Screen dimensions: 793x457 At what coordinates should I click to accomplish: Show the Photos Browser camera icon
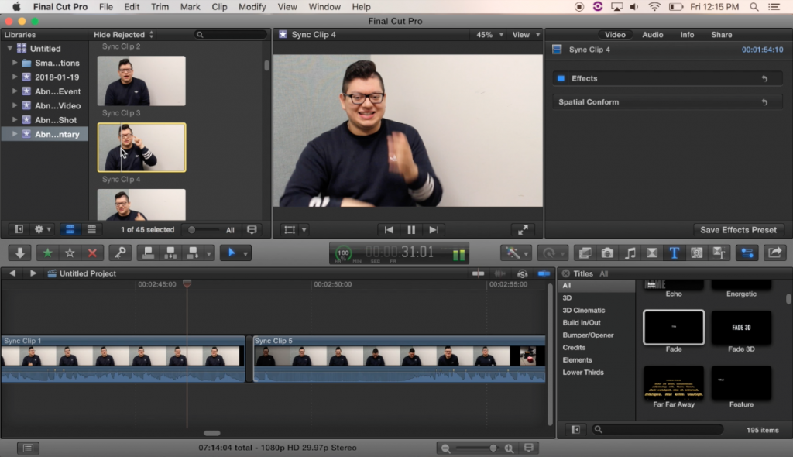coord(607,253)
